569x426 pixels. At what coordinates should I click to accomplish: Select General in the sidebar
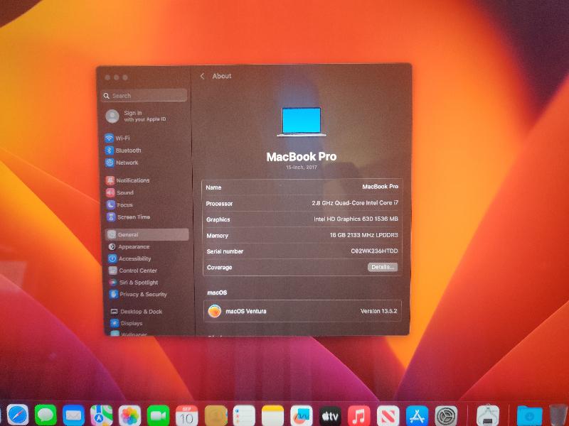click(147, 235)
